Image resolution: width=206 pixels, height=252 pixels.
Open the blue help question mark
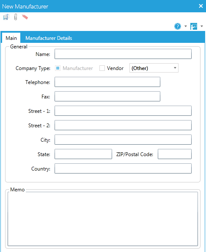(x=178, y=26)
